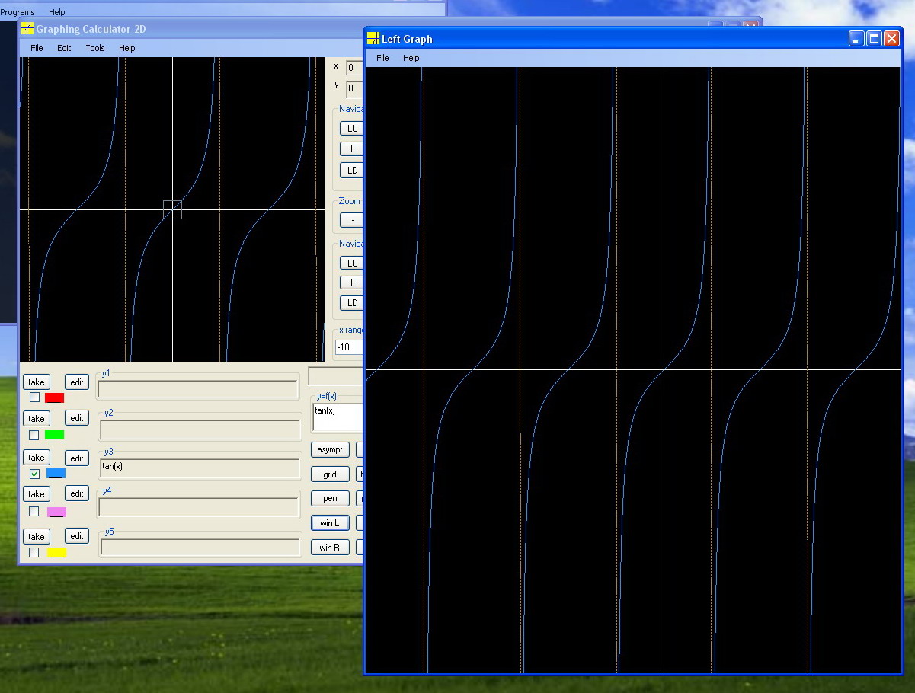Viewport: 915px width, 693px height.
Task: Click the edit button for y1
Action: coord(77,382)
